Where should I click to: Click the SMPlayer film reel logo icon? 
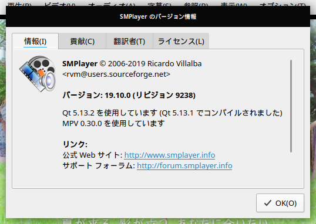tap(38, 74)
